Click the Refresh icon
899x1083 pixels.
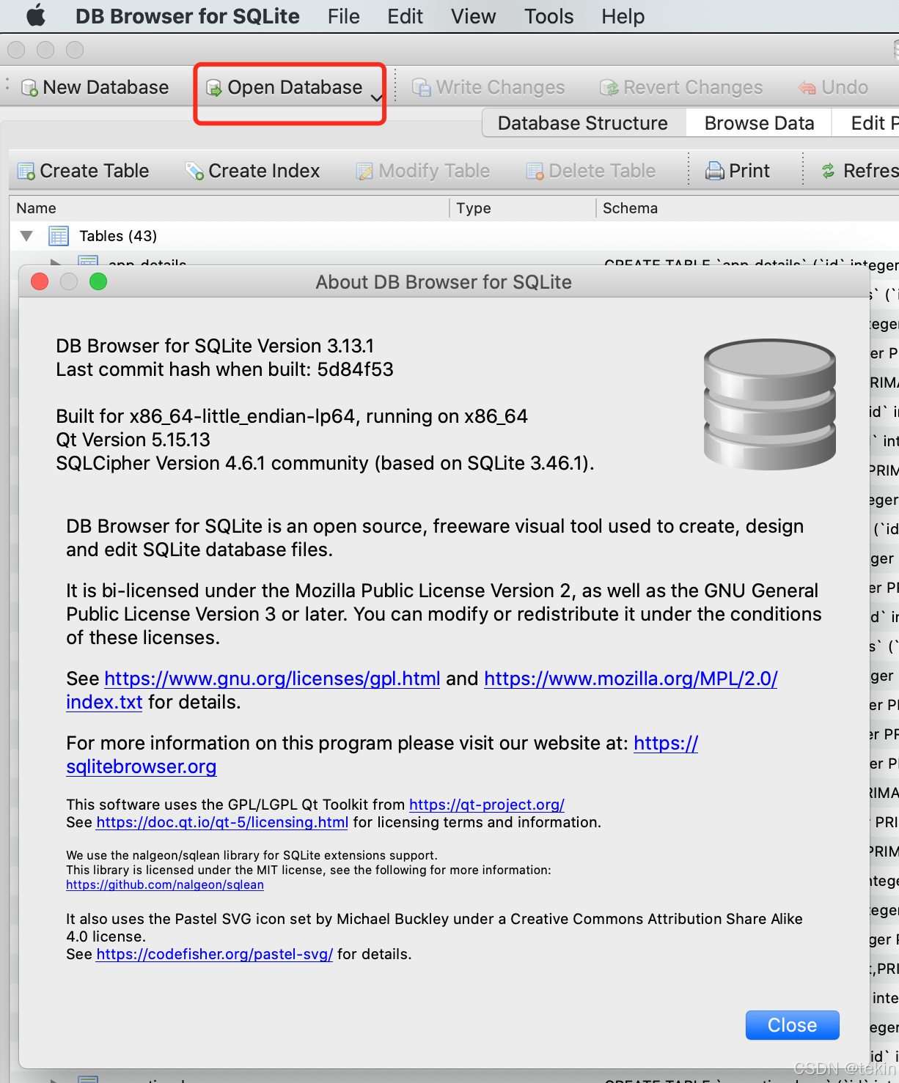pos(829,171)
